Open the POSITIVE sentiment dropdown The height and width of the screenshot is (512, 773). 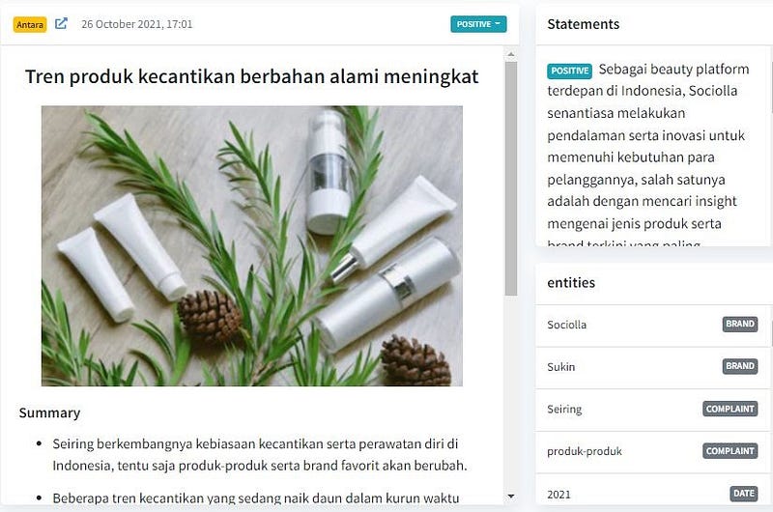point(478,24)
